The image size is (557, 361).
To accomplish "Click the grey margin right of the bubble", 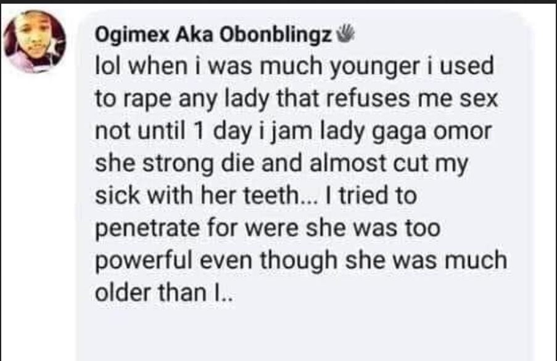I will pos(546,185).
